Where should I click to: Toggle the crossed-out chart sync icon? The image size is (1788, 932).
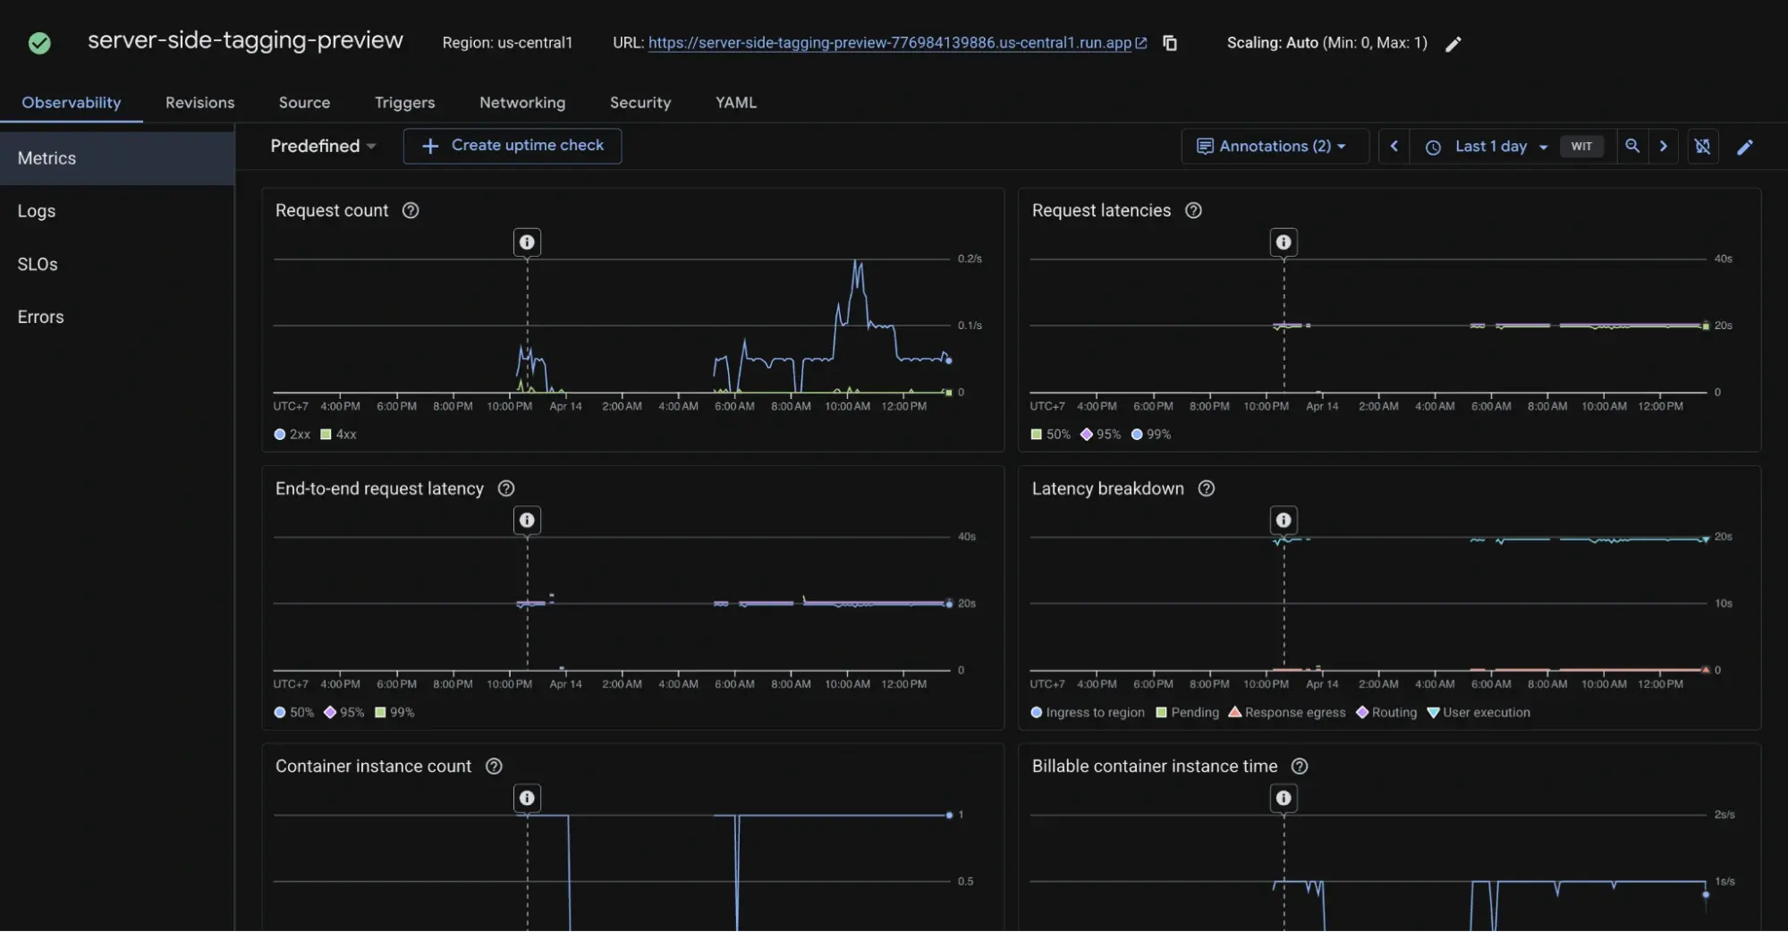click(1703, 146)
